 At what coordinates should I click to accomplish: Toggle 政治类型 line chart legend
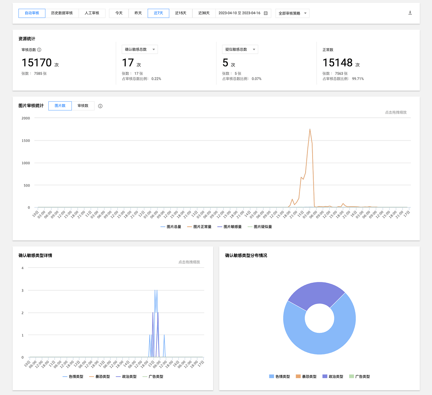pyautogui.click(x=126, y=376)
